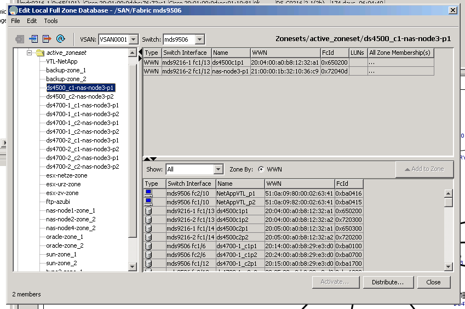Select esx-netze-zone in the zone tree

point(66,175)
